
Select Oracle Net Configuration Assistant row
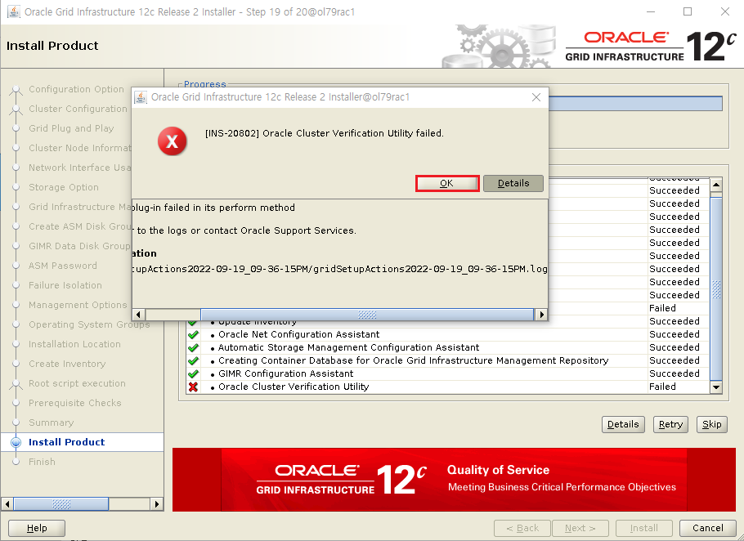click(x=448, y=334)
